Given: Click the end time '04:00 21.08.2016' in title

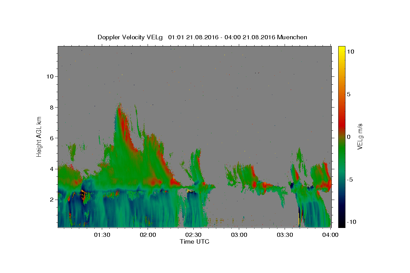Looking at the screenshot, I should coord(249,37).
